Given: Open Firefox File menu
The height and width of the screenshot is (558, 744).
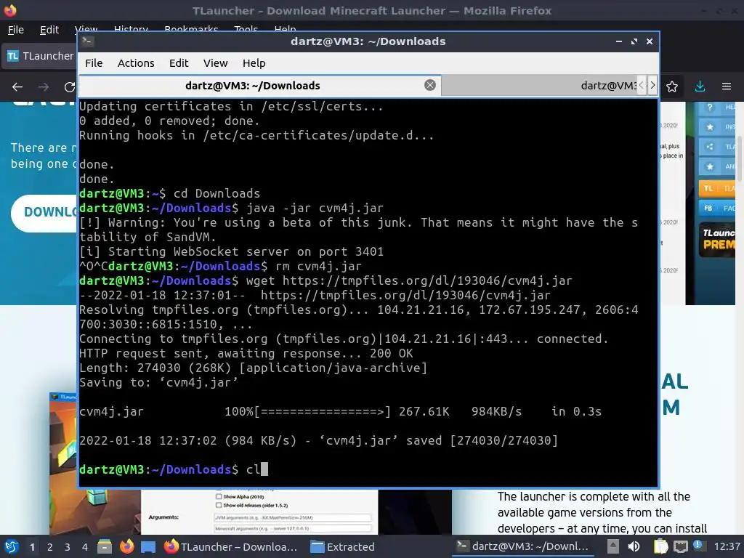Looking at the screenshot, I should tap(16, 30).
